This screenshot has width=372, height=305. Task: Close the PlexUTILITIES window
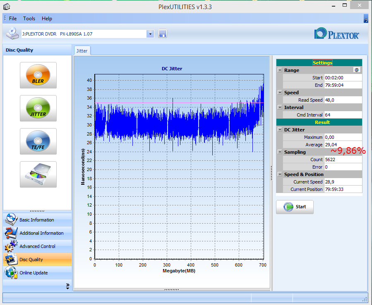(360, 5)
